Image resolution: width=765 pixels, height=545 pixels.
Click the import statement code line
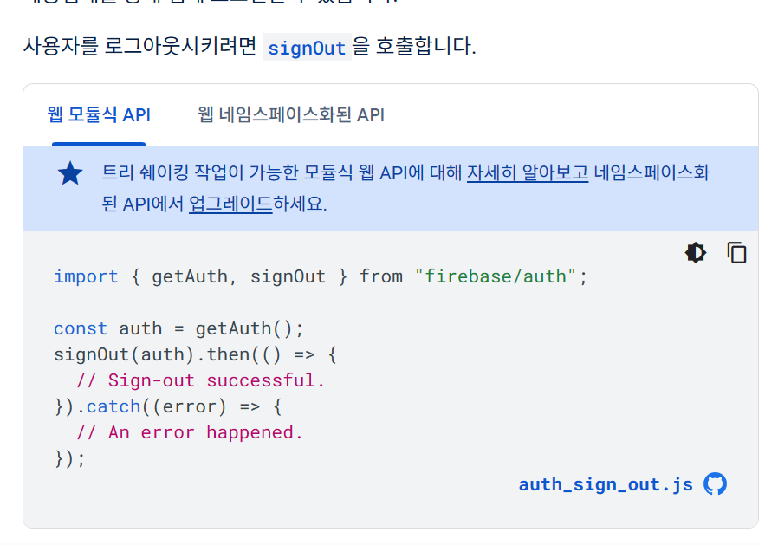(x=321, y=276)
